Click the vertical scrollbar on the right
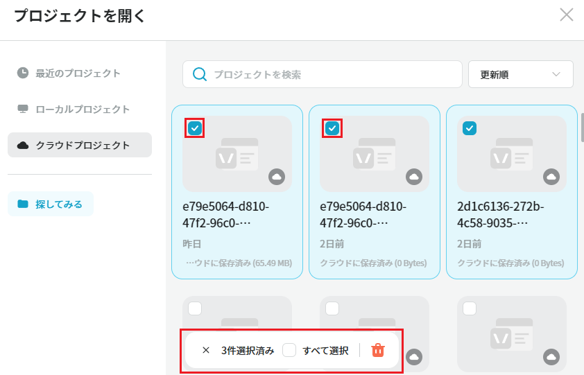This screenshot has height=375, width=584. point(582,128)
